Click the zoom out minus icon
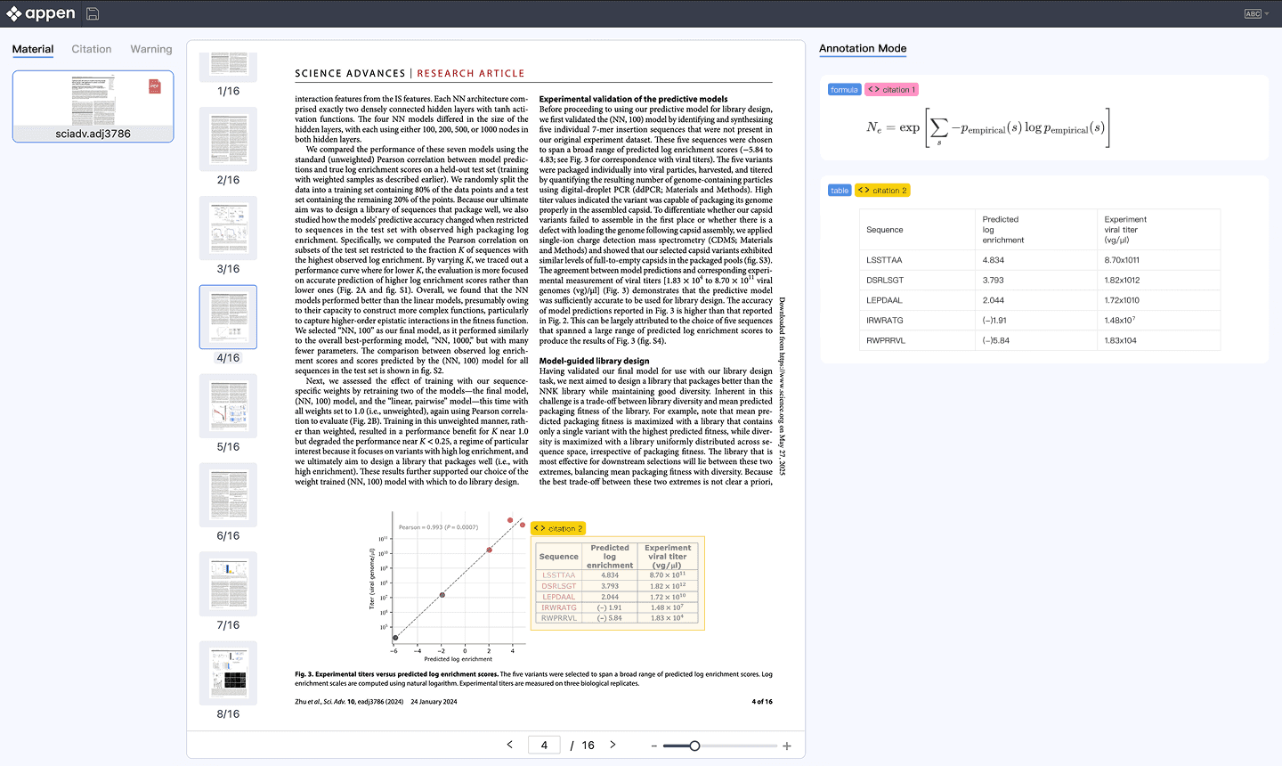Image resolution: width=1282 pixels, height=766 pixels. 654,746
